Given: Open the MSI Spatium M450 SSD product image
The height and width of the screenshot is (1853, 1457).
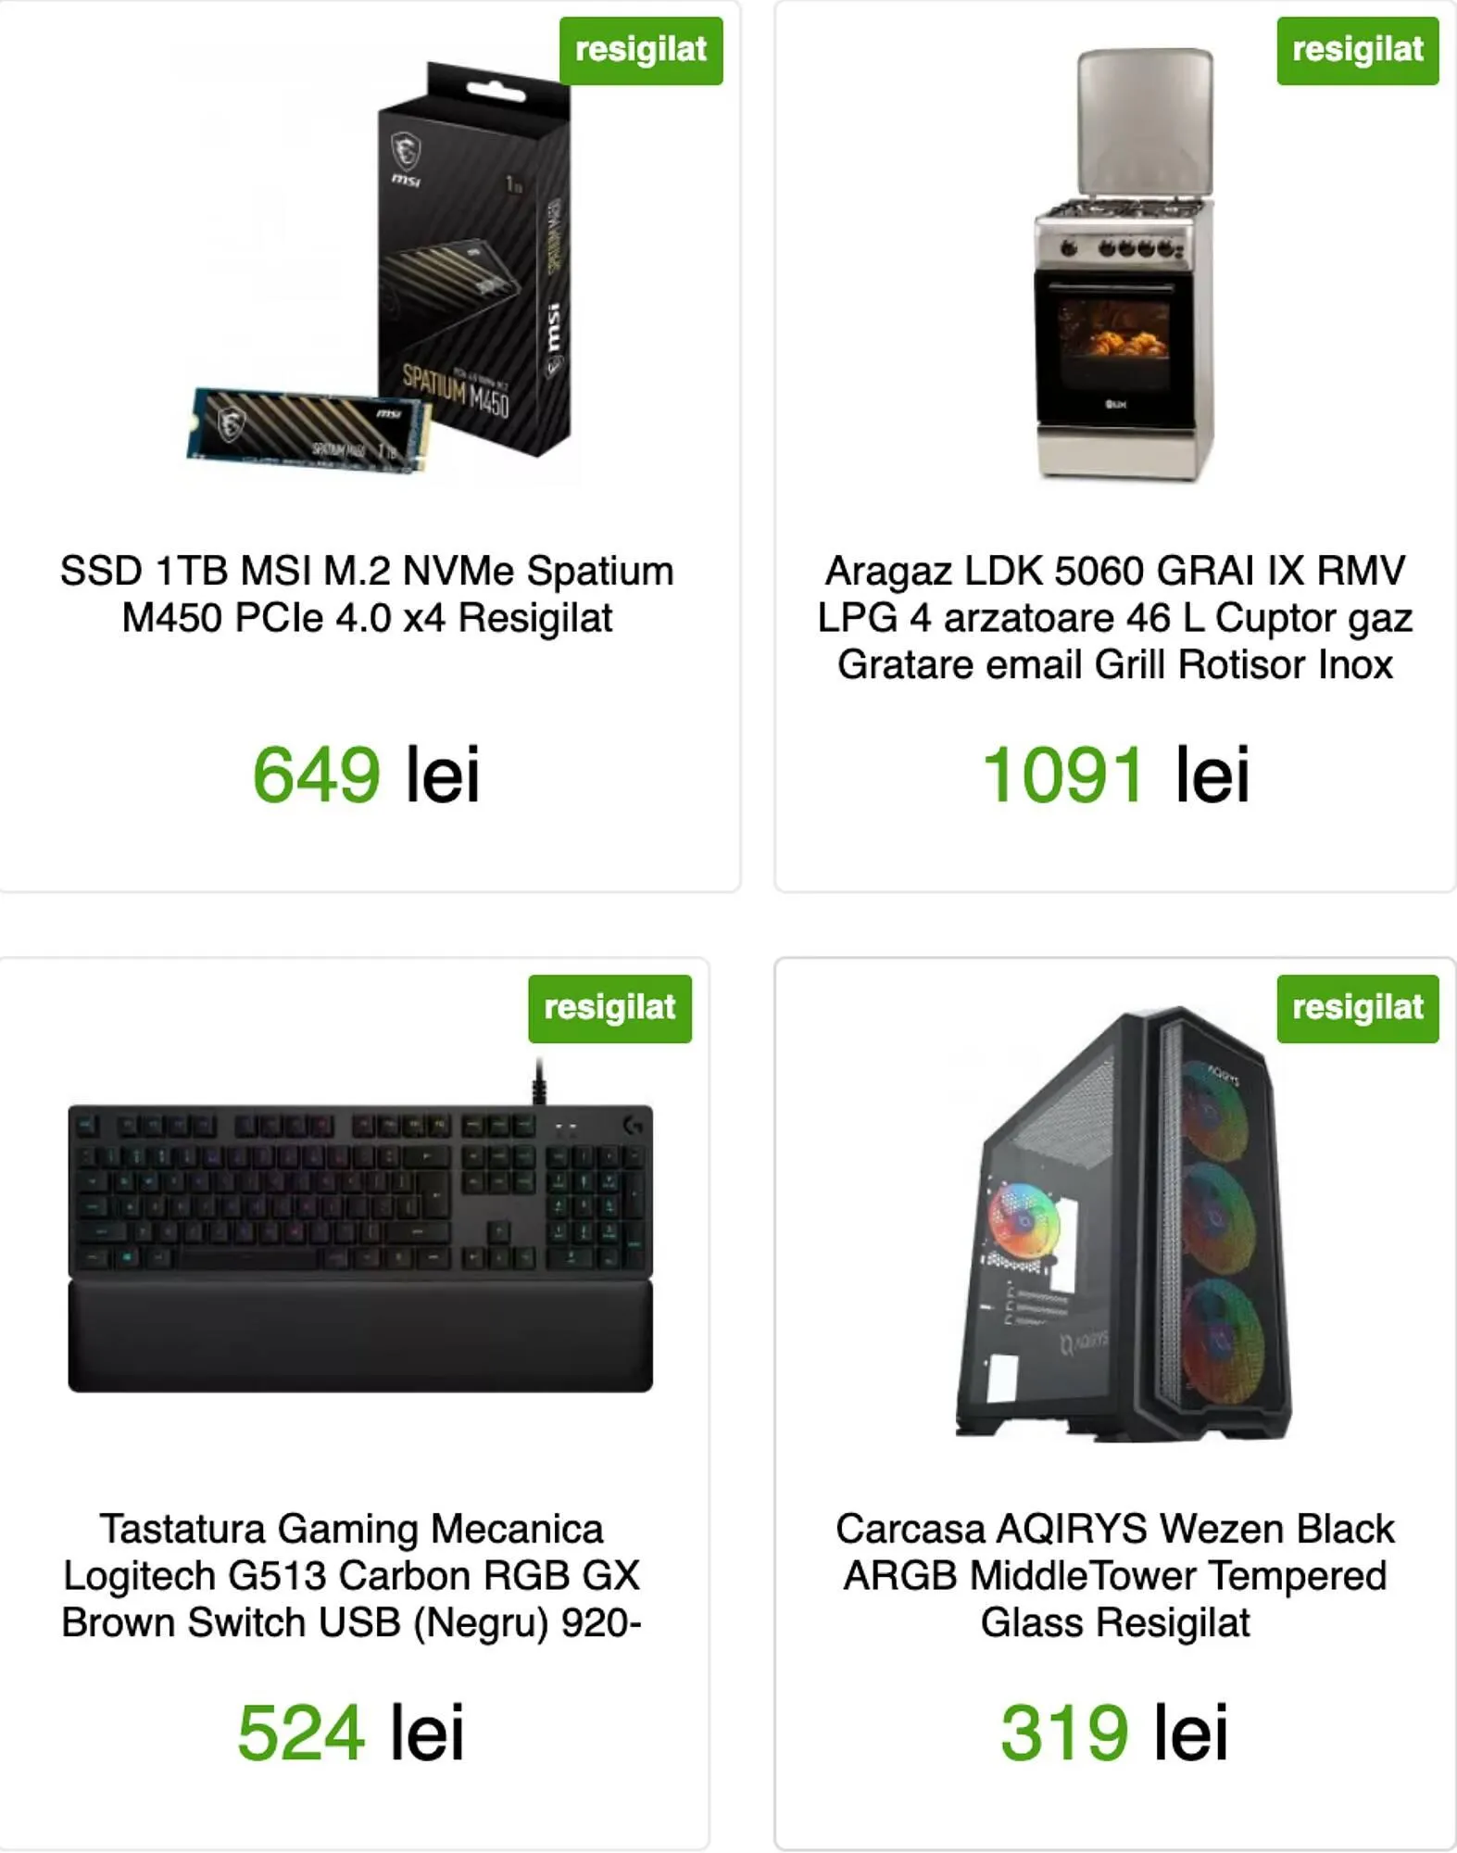Looking at the screenshot, I should 380,269.
